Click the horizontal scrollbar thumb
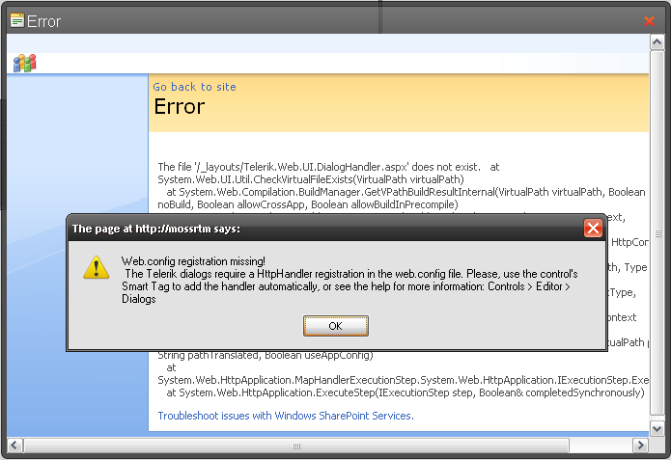 (296, 446)
